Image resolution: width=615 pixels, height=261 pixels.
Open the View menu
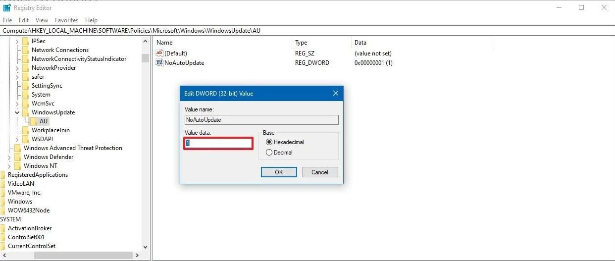pos(42,20)
